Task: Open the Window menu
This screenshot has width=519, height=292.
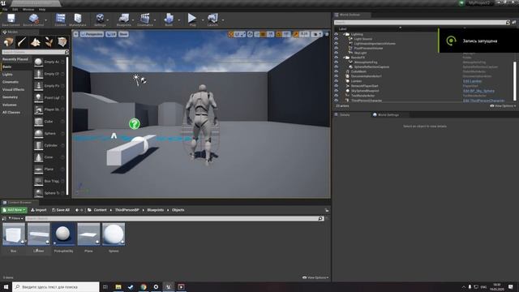Action: click(28, 9)
